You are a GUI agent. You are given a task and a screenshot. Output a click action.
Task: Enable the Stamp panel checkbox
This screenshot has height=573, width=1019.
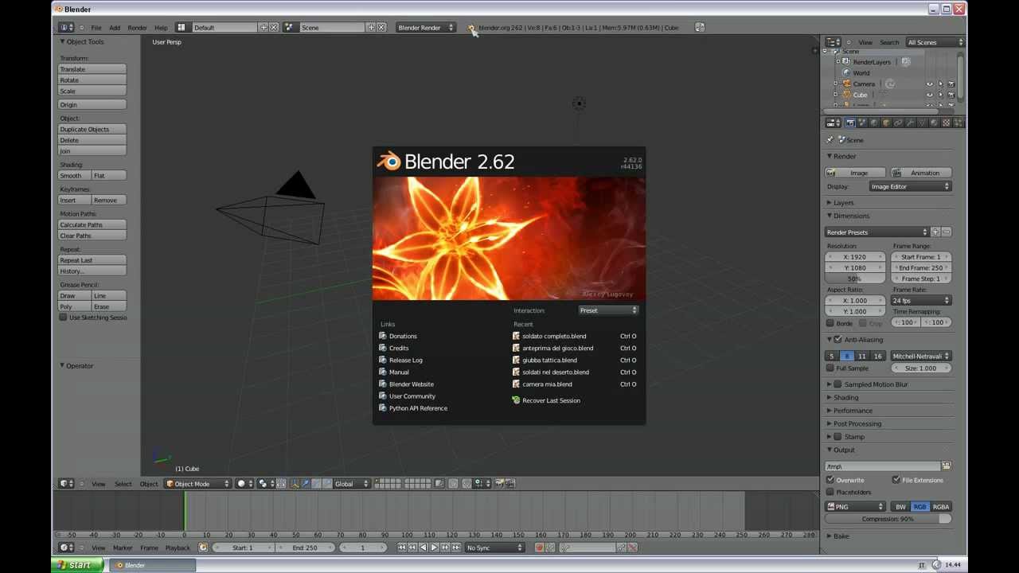(837, 436)
